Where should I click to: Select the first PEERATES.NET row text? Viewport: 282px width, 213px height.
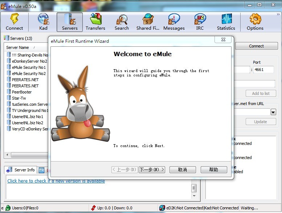click(25, 80)
